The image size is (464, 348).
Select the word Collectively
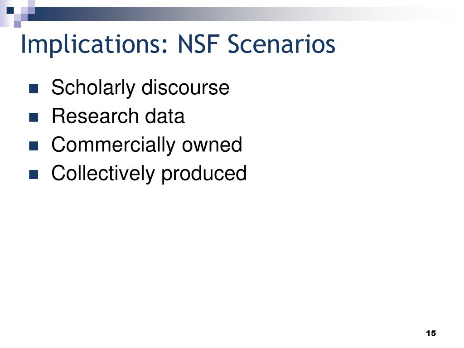pyautogui.click(x=103, y=174)
